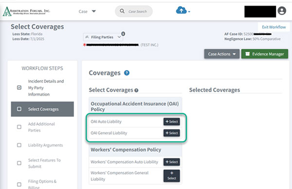Viewport: 292px width, 189px height.
Task: Select the OAI General Liability coverage
Action: 171,133
